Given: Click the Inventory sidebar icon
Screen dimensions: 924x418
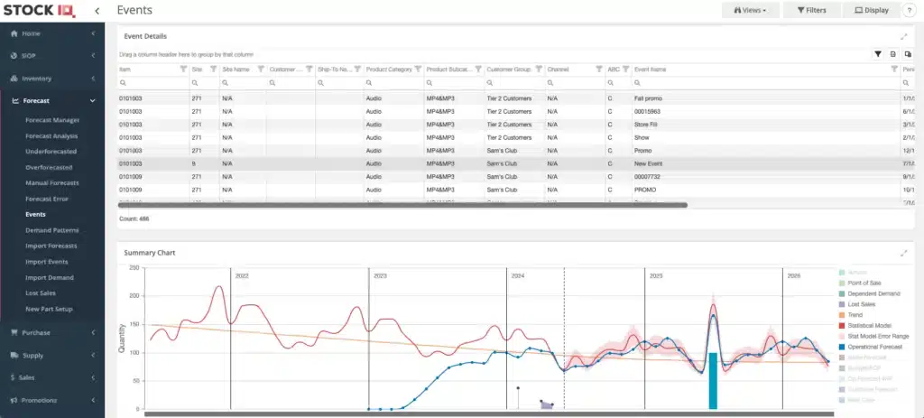Looking at the screenshot, I should (x=14, y=79).
